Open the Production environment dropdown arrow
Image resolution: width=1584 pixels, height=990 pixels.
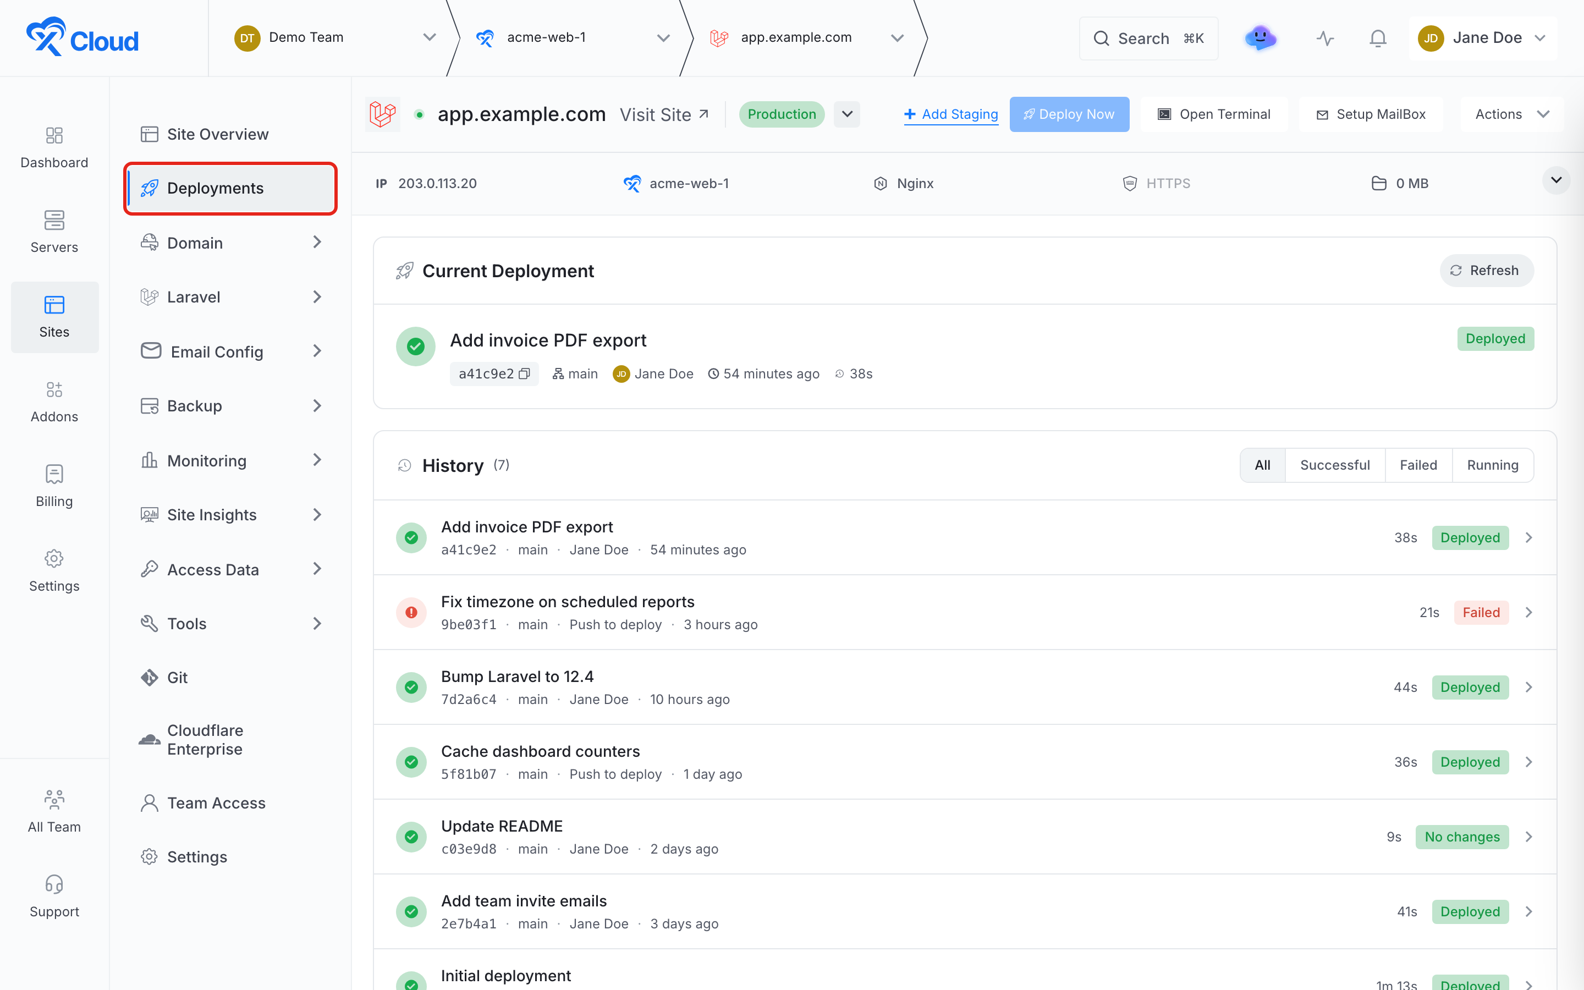[847, 114]
